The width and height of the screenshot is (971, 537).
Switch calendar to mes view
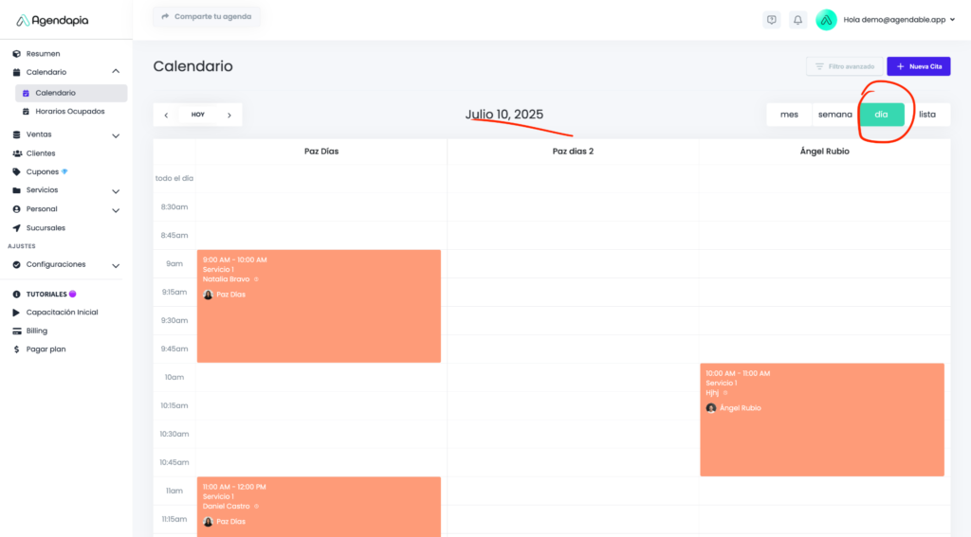(789, 115)
